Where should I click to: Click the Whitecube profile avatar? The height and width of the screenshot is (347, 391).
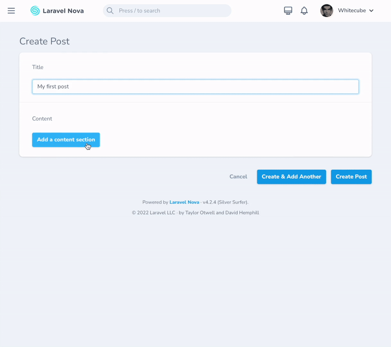click(326, 10)
